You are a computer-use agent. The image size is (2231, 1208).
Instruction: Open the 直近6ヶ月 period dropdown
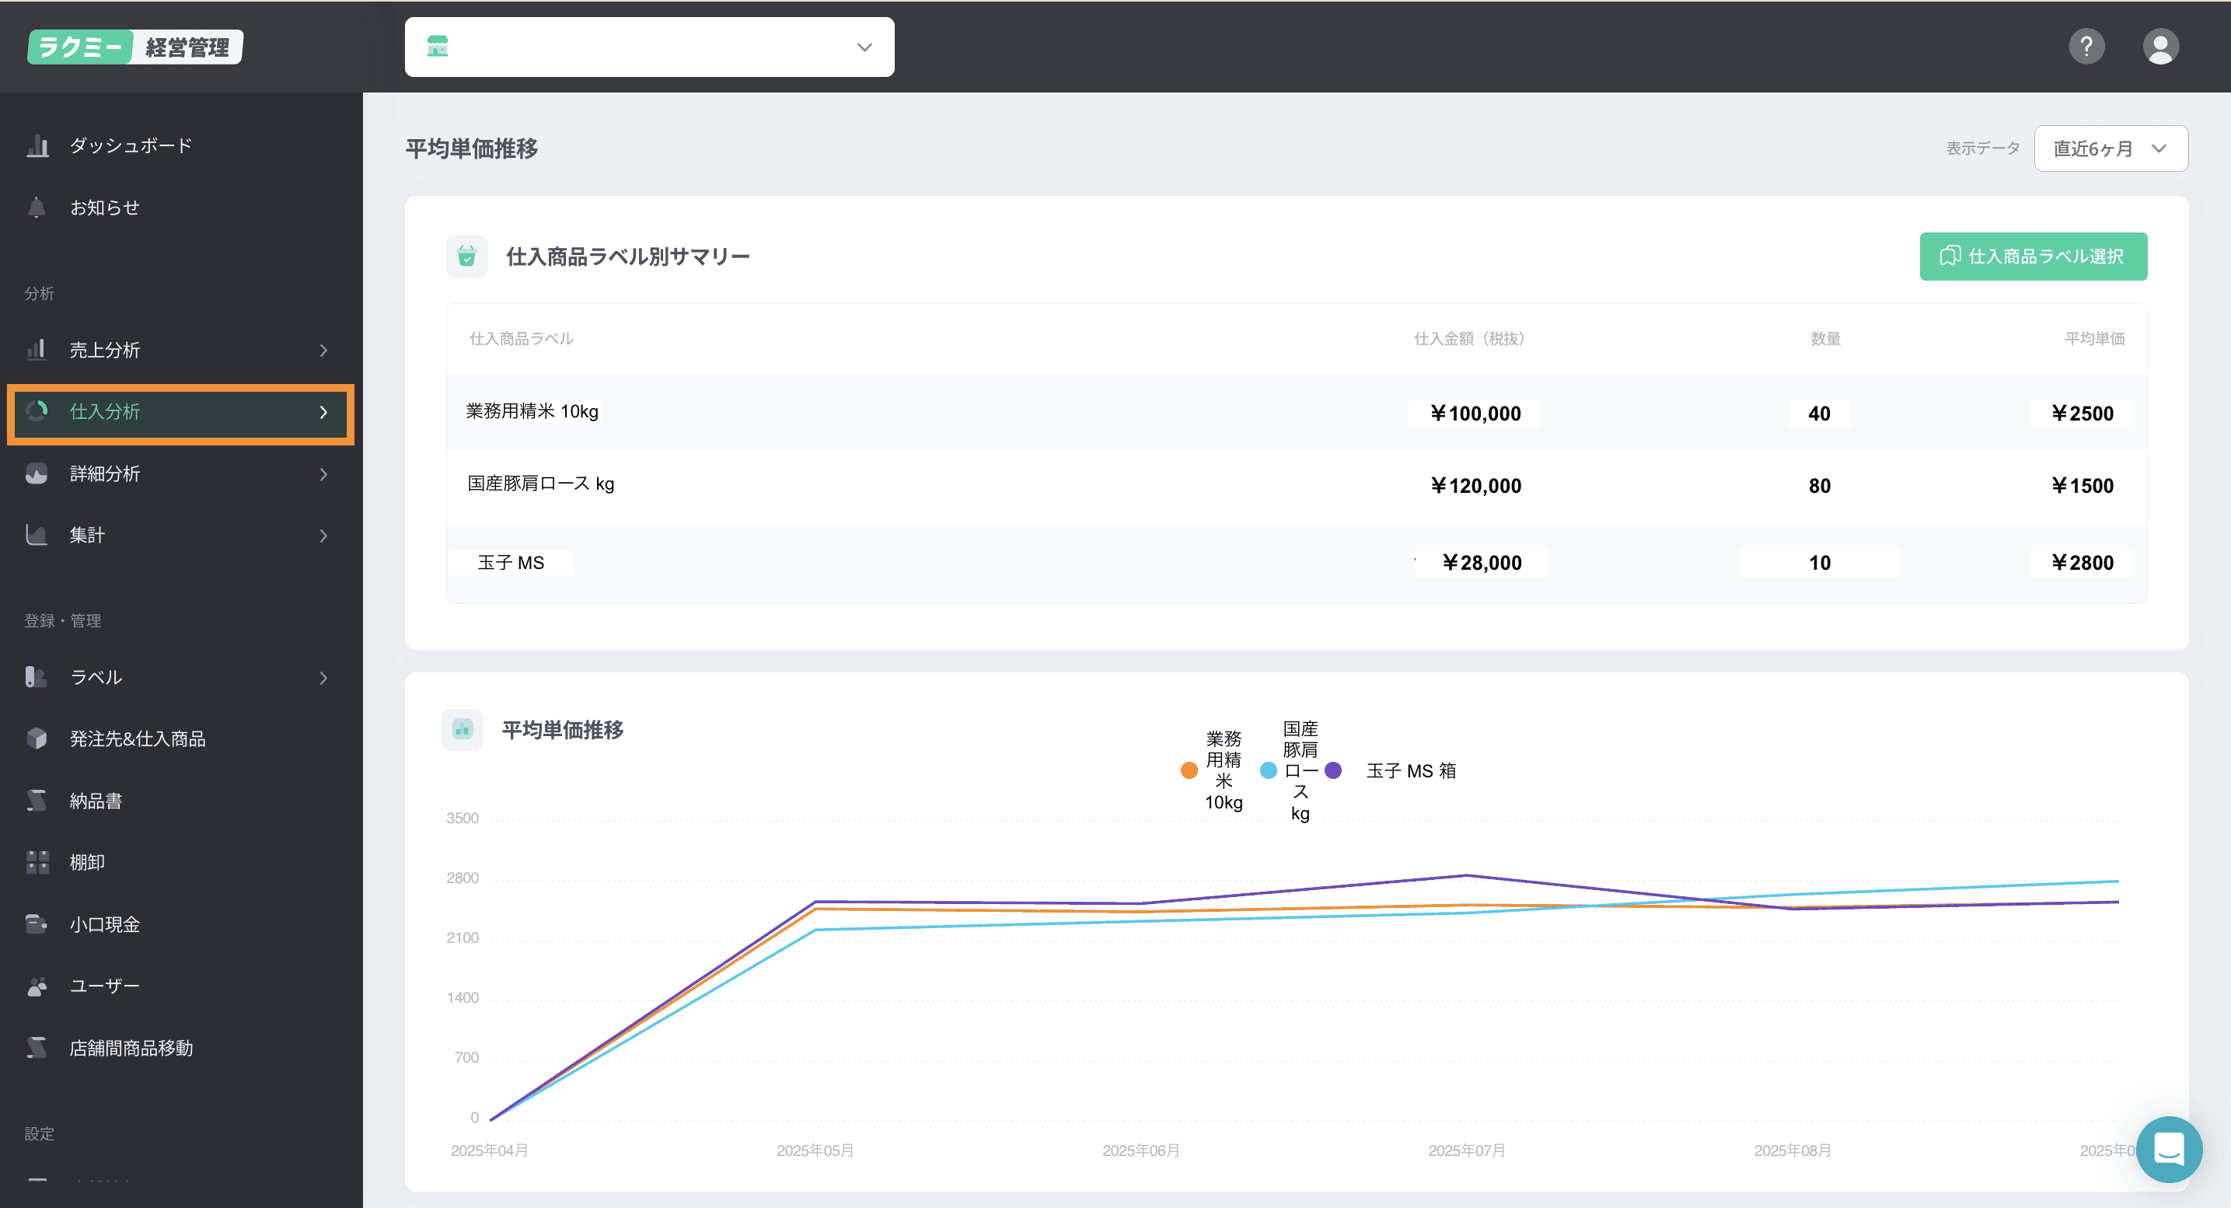coord(2110,149)
